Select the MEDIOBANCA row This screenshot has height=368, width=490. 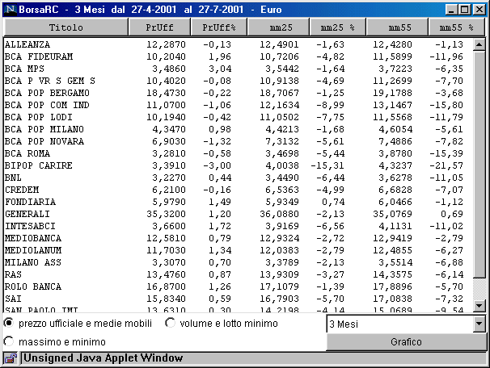(238, 238)
